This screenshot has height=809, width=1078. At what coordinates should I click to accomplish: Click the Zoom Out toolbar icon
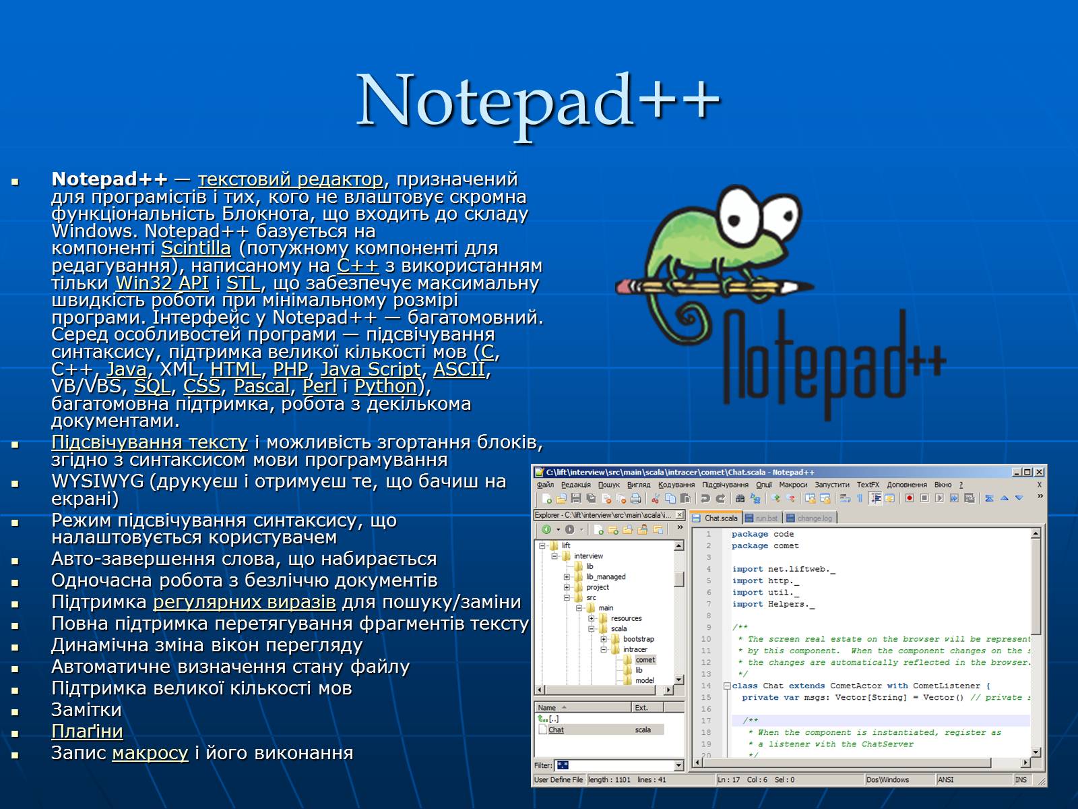(x=790, y=499)
